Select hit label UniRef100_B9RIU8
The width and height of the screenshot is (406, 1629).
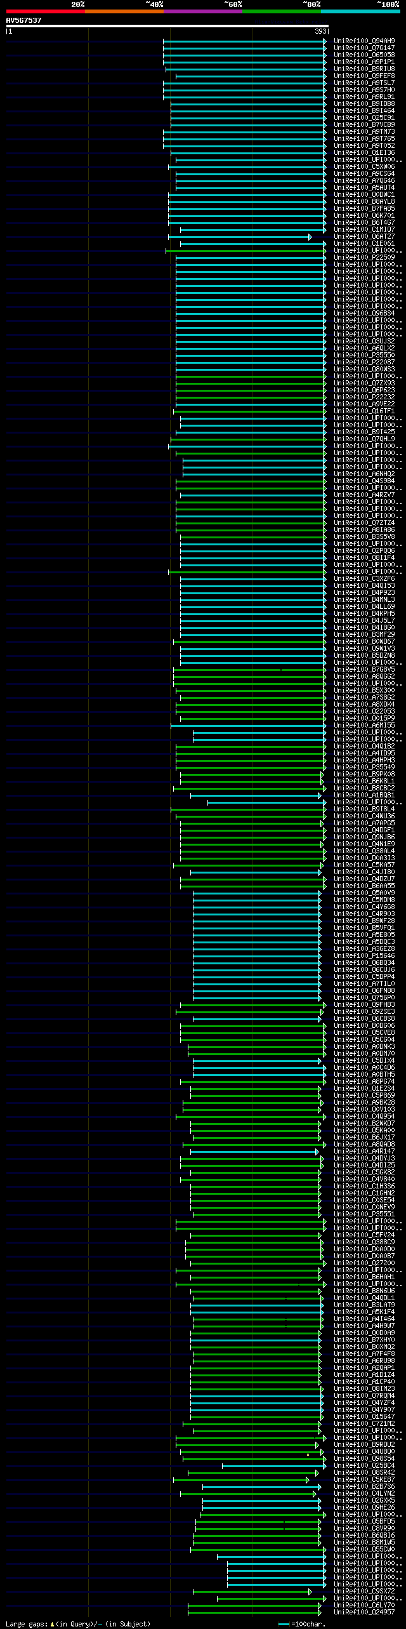364,69
